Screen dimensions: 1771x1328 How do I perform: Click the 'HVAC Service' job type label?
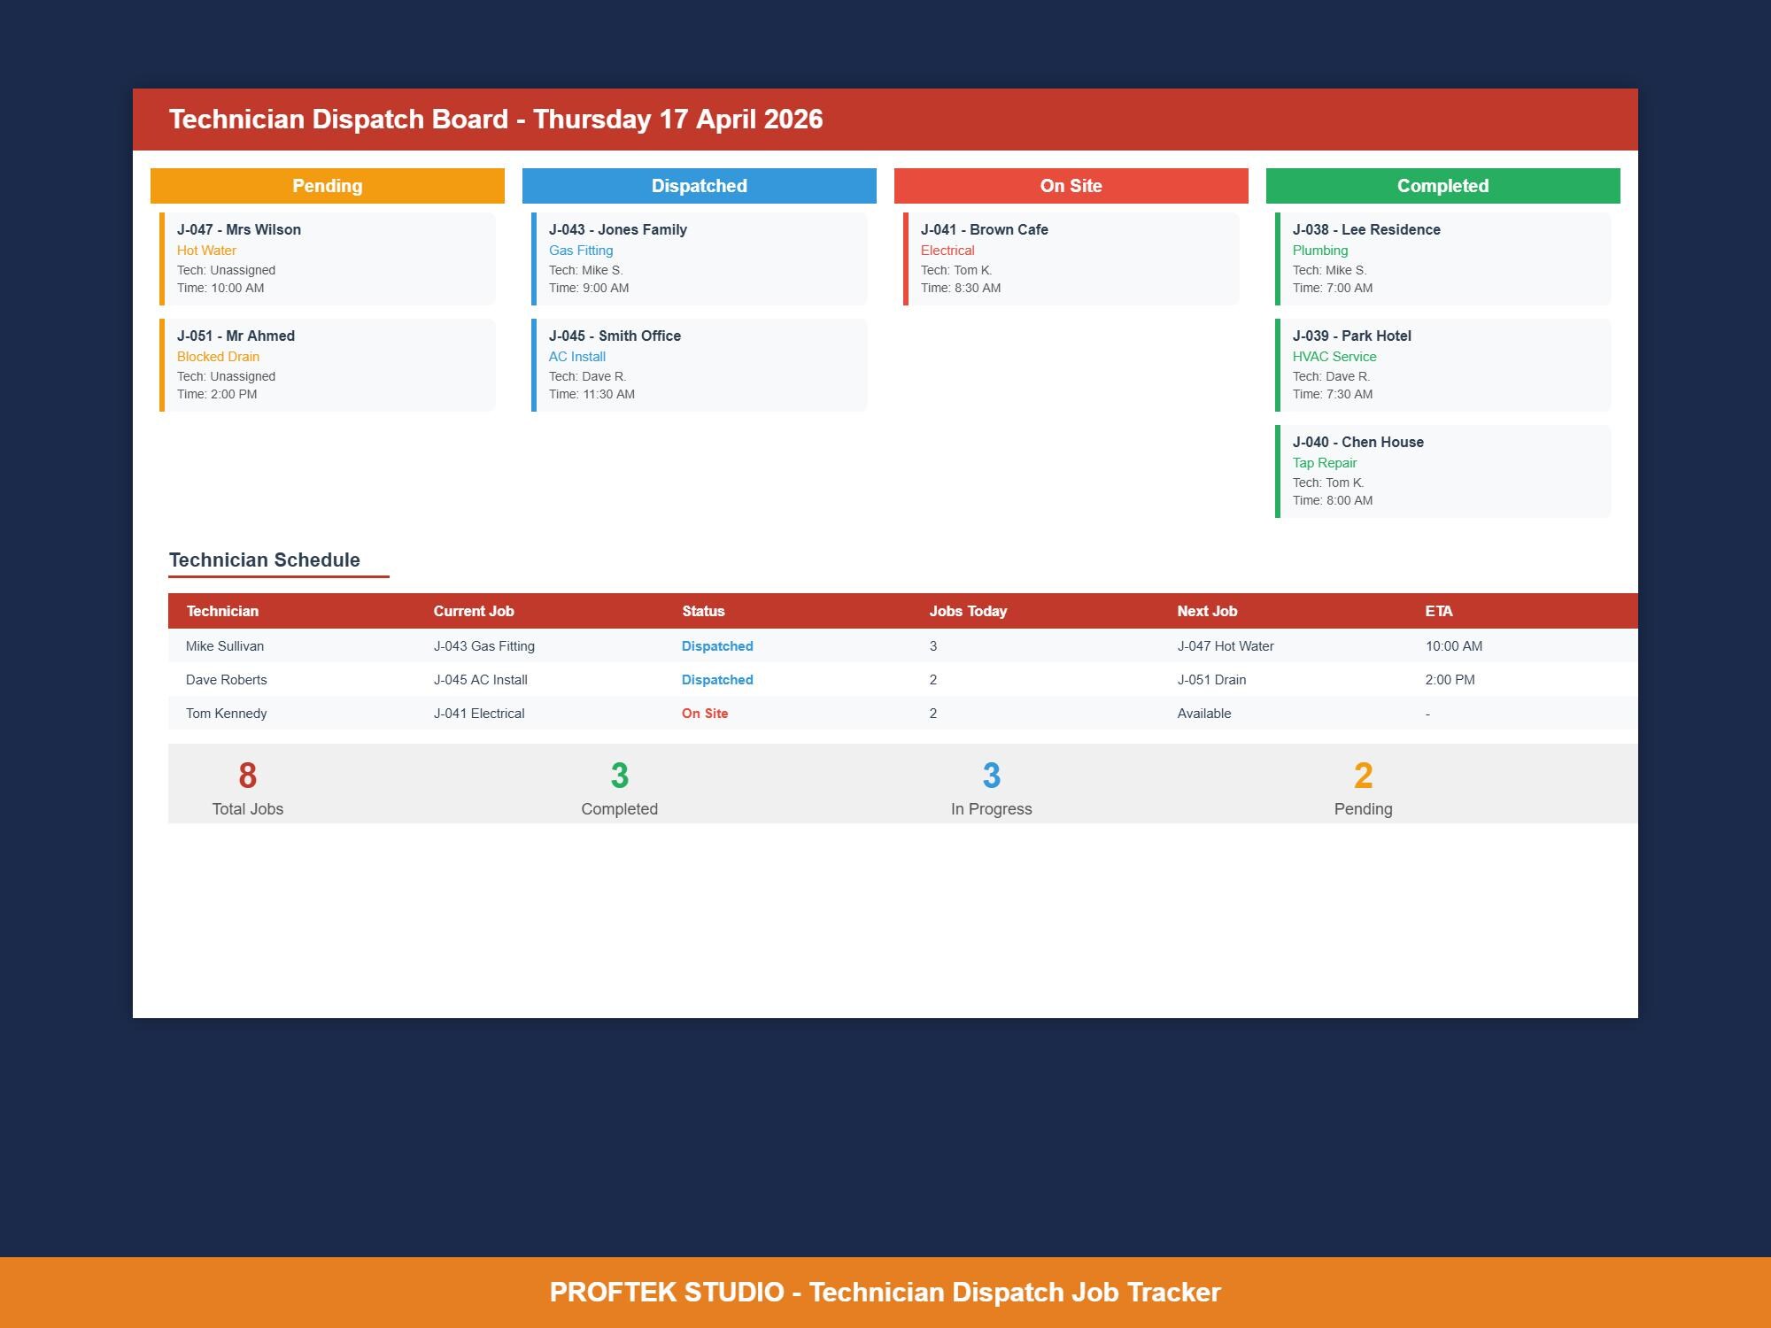click(x=1334, y=357)
